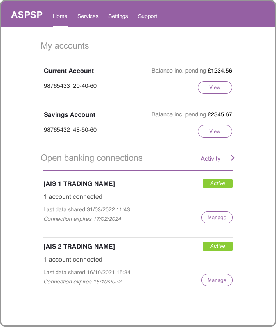Open the Activity link
Viewport: 276px width, 327px height.
coord(210,159)
